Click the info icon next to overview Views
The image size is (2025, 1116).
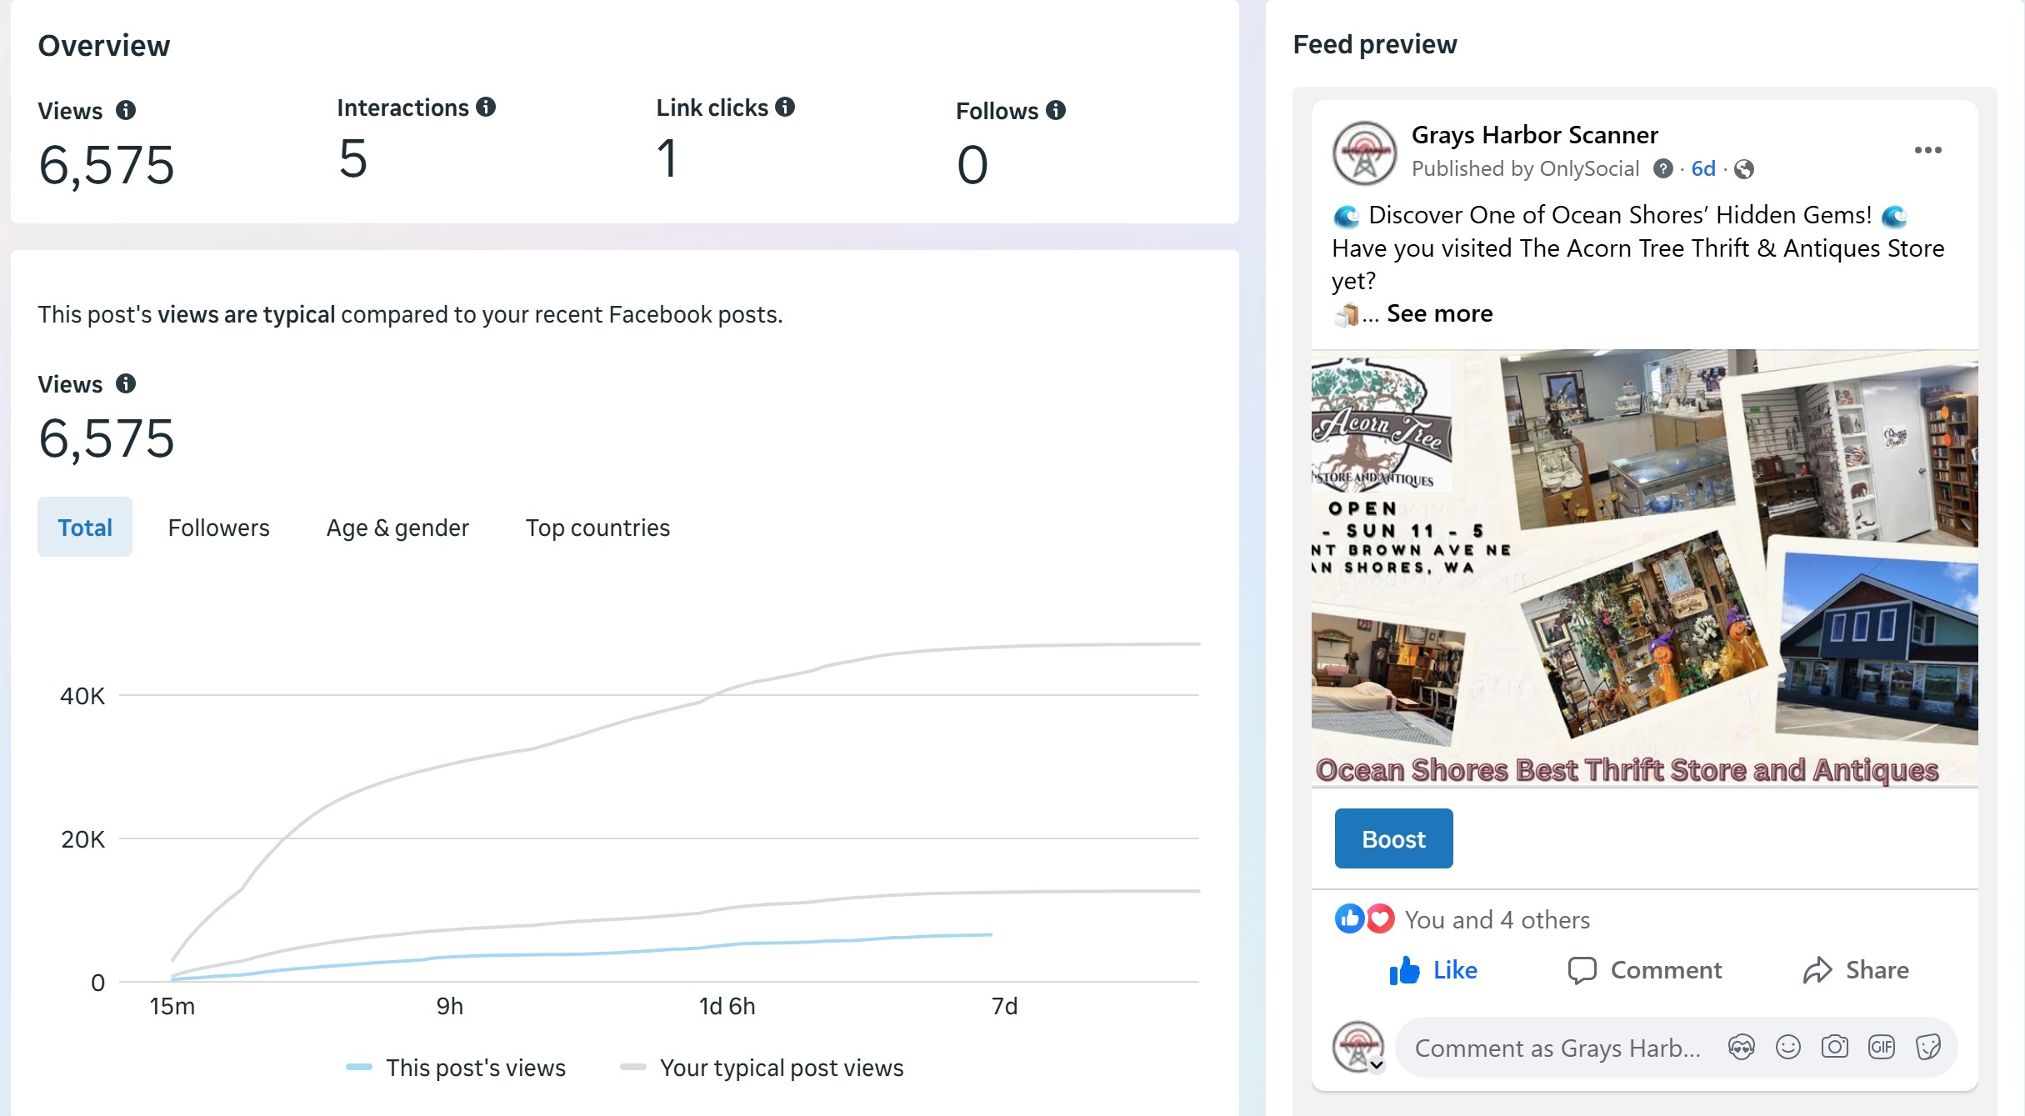[x=126, y=110]
